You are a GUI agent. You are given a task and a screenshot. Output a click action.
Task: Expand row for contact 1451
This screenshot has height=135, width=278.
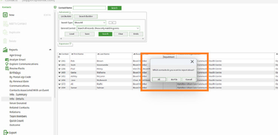59,77
